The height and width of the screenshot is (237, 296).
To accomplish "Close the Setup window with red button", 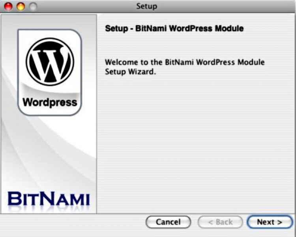I will point(8,6).
